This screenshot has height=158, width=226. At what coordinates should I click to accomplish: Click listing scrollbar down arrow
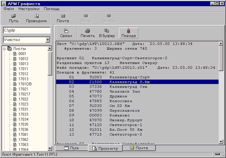[x=221, y=142]
